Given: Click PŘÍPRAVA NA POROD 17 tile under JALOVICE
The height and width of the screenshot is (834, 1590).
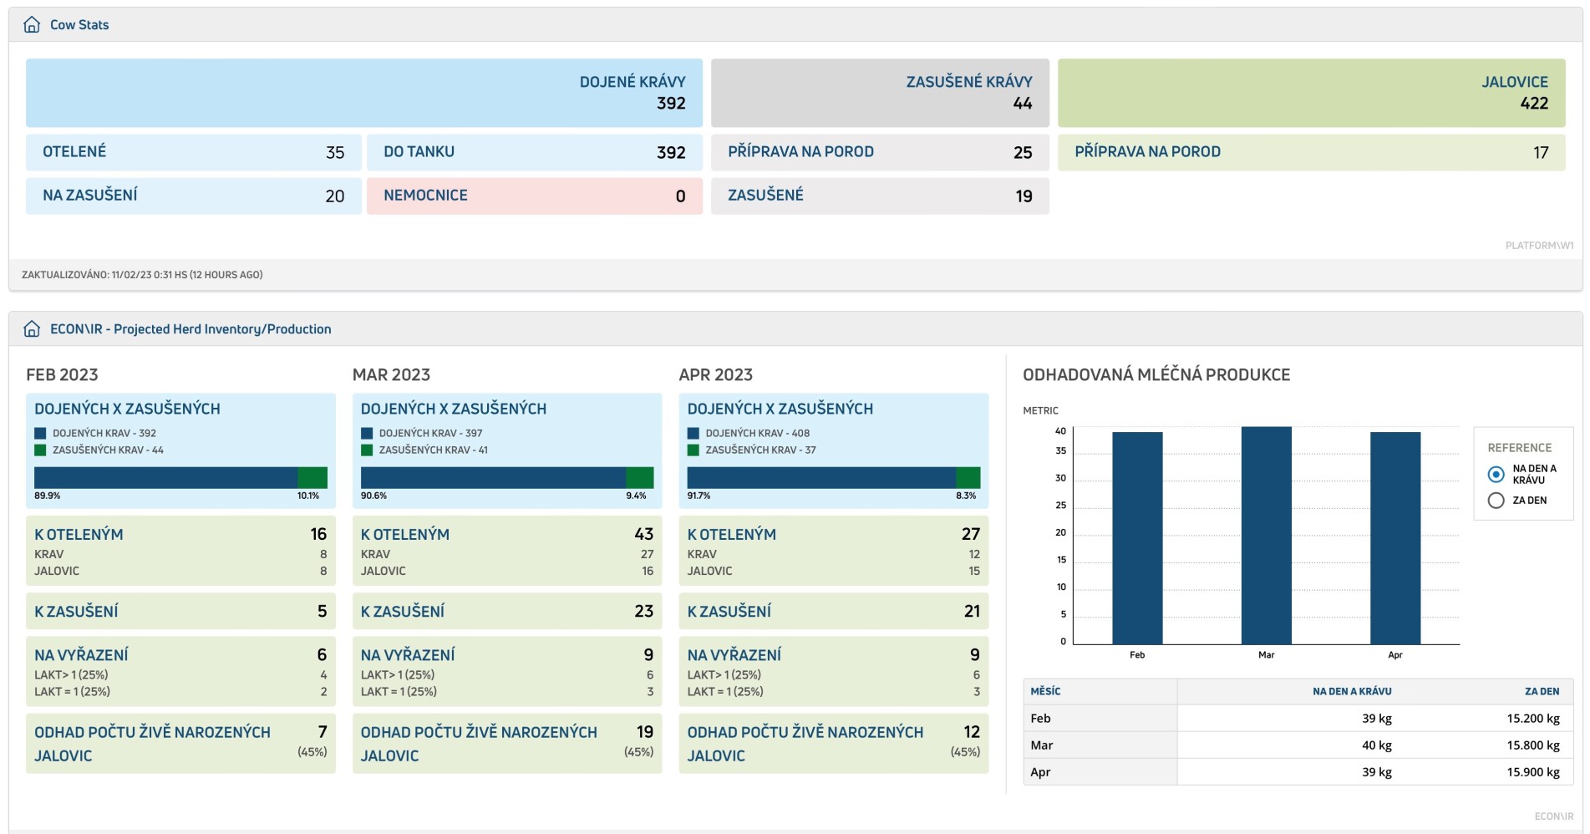Looking at the screenshot, I should coord(1312,152).
